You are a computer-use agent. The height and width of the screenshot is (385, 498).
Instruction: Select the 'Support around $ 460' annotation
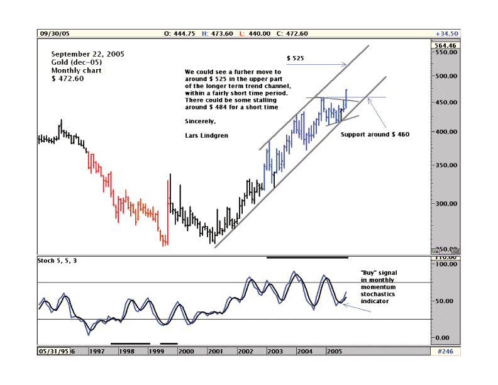tap(375, 135)
